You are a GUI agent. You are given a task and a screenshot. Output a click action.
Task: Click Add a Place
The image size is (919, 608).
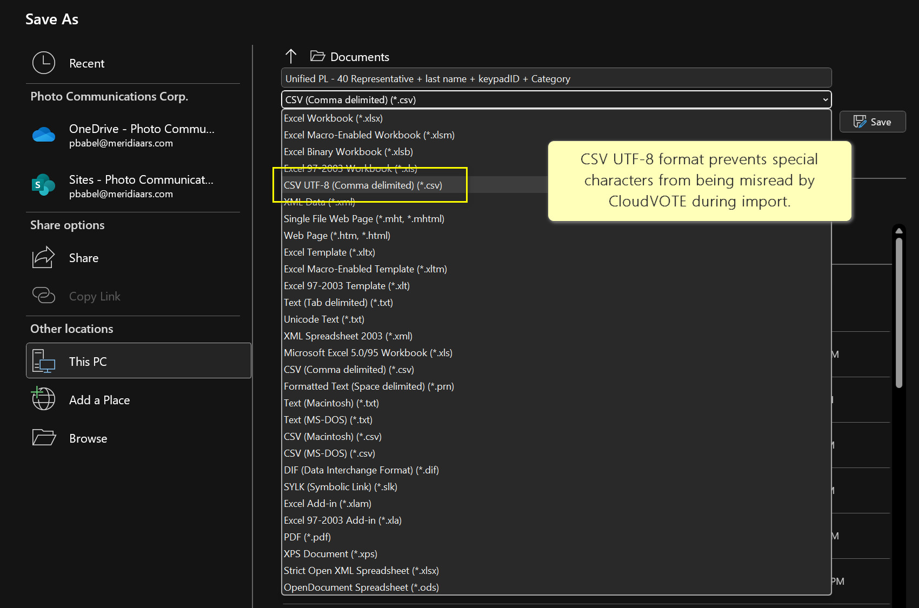[138, 400]
